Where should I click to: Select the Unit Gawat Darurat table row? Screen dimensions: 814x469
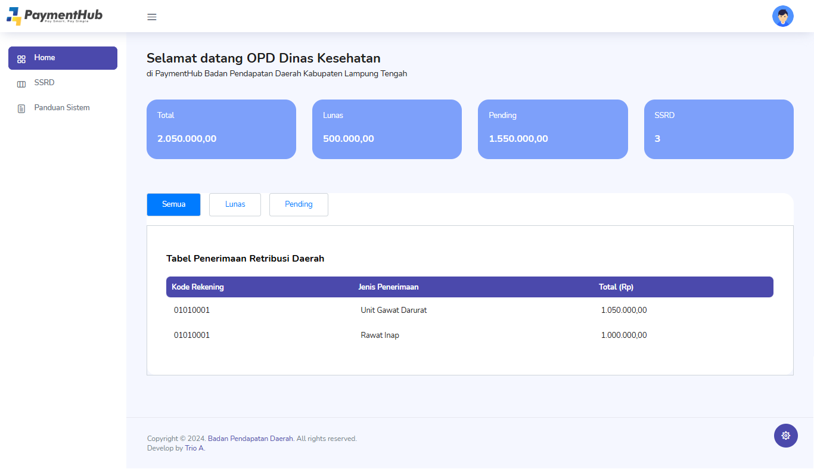393,310
